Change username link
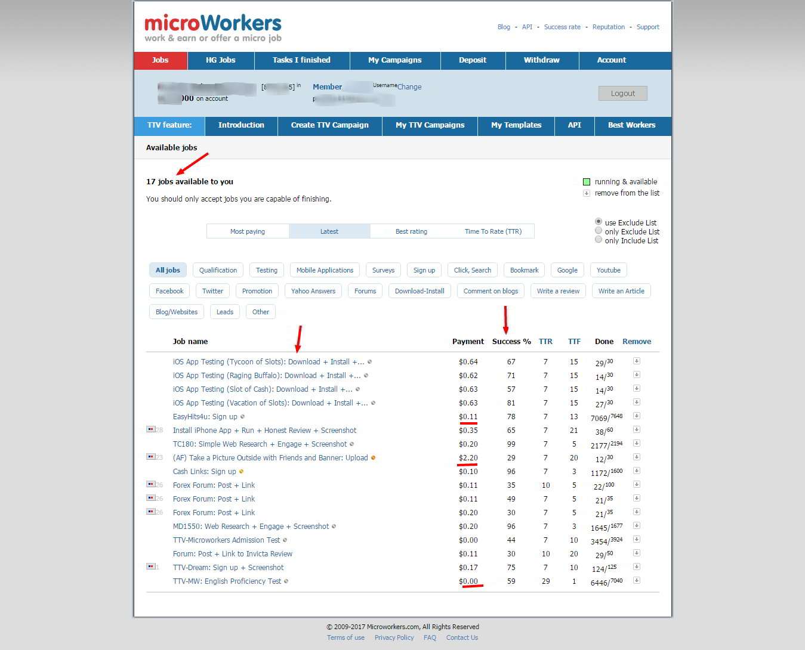 [x=409, y=87]
